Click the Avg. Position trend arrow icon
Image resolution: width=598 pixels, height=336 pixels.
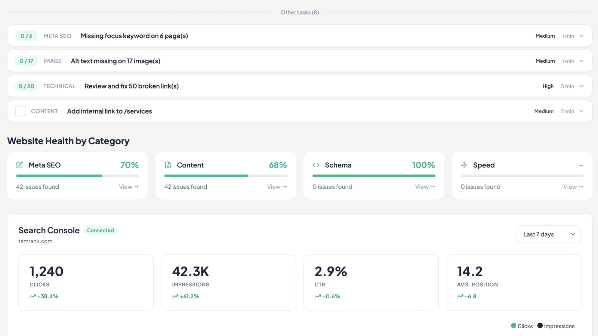point(460,296)
